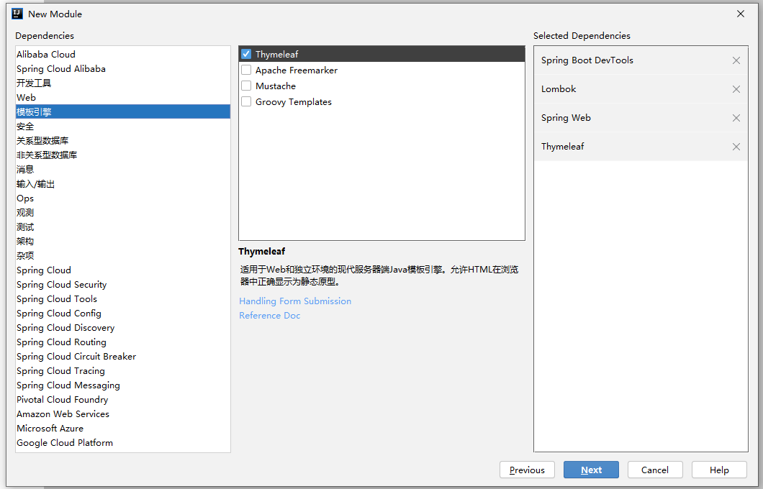Choose the 非关系型数据库 category
The width and height of the screenshot is (763, 489).
coord(123,155)
